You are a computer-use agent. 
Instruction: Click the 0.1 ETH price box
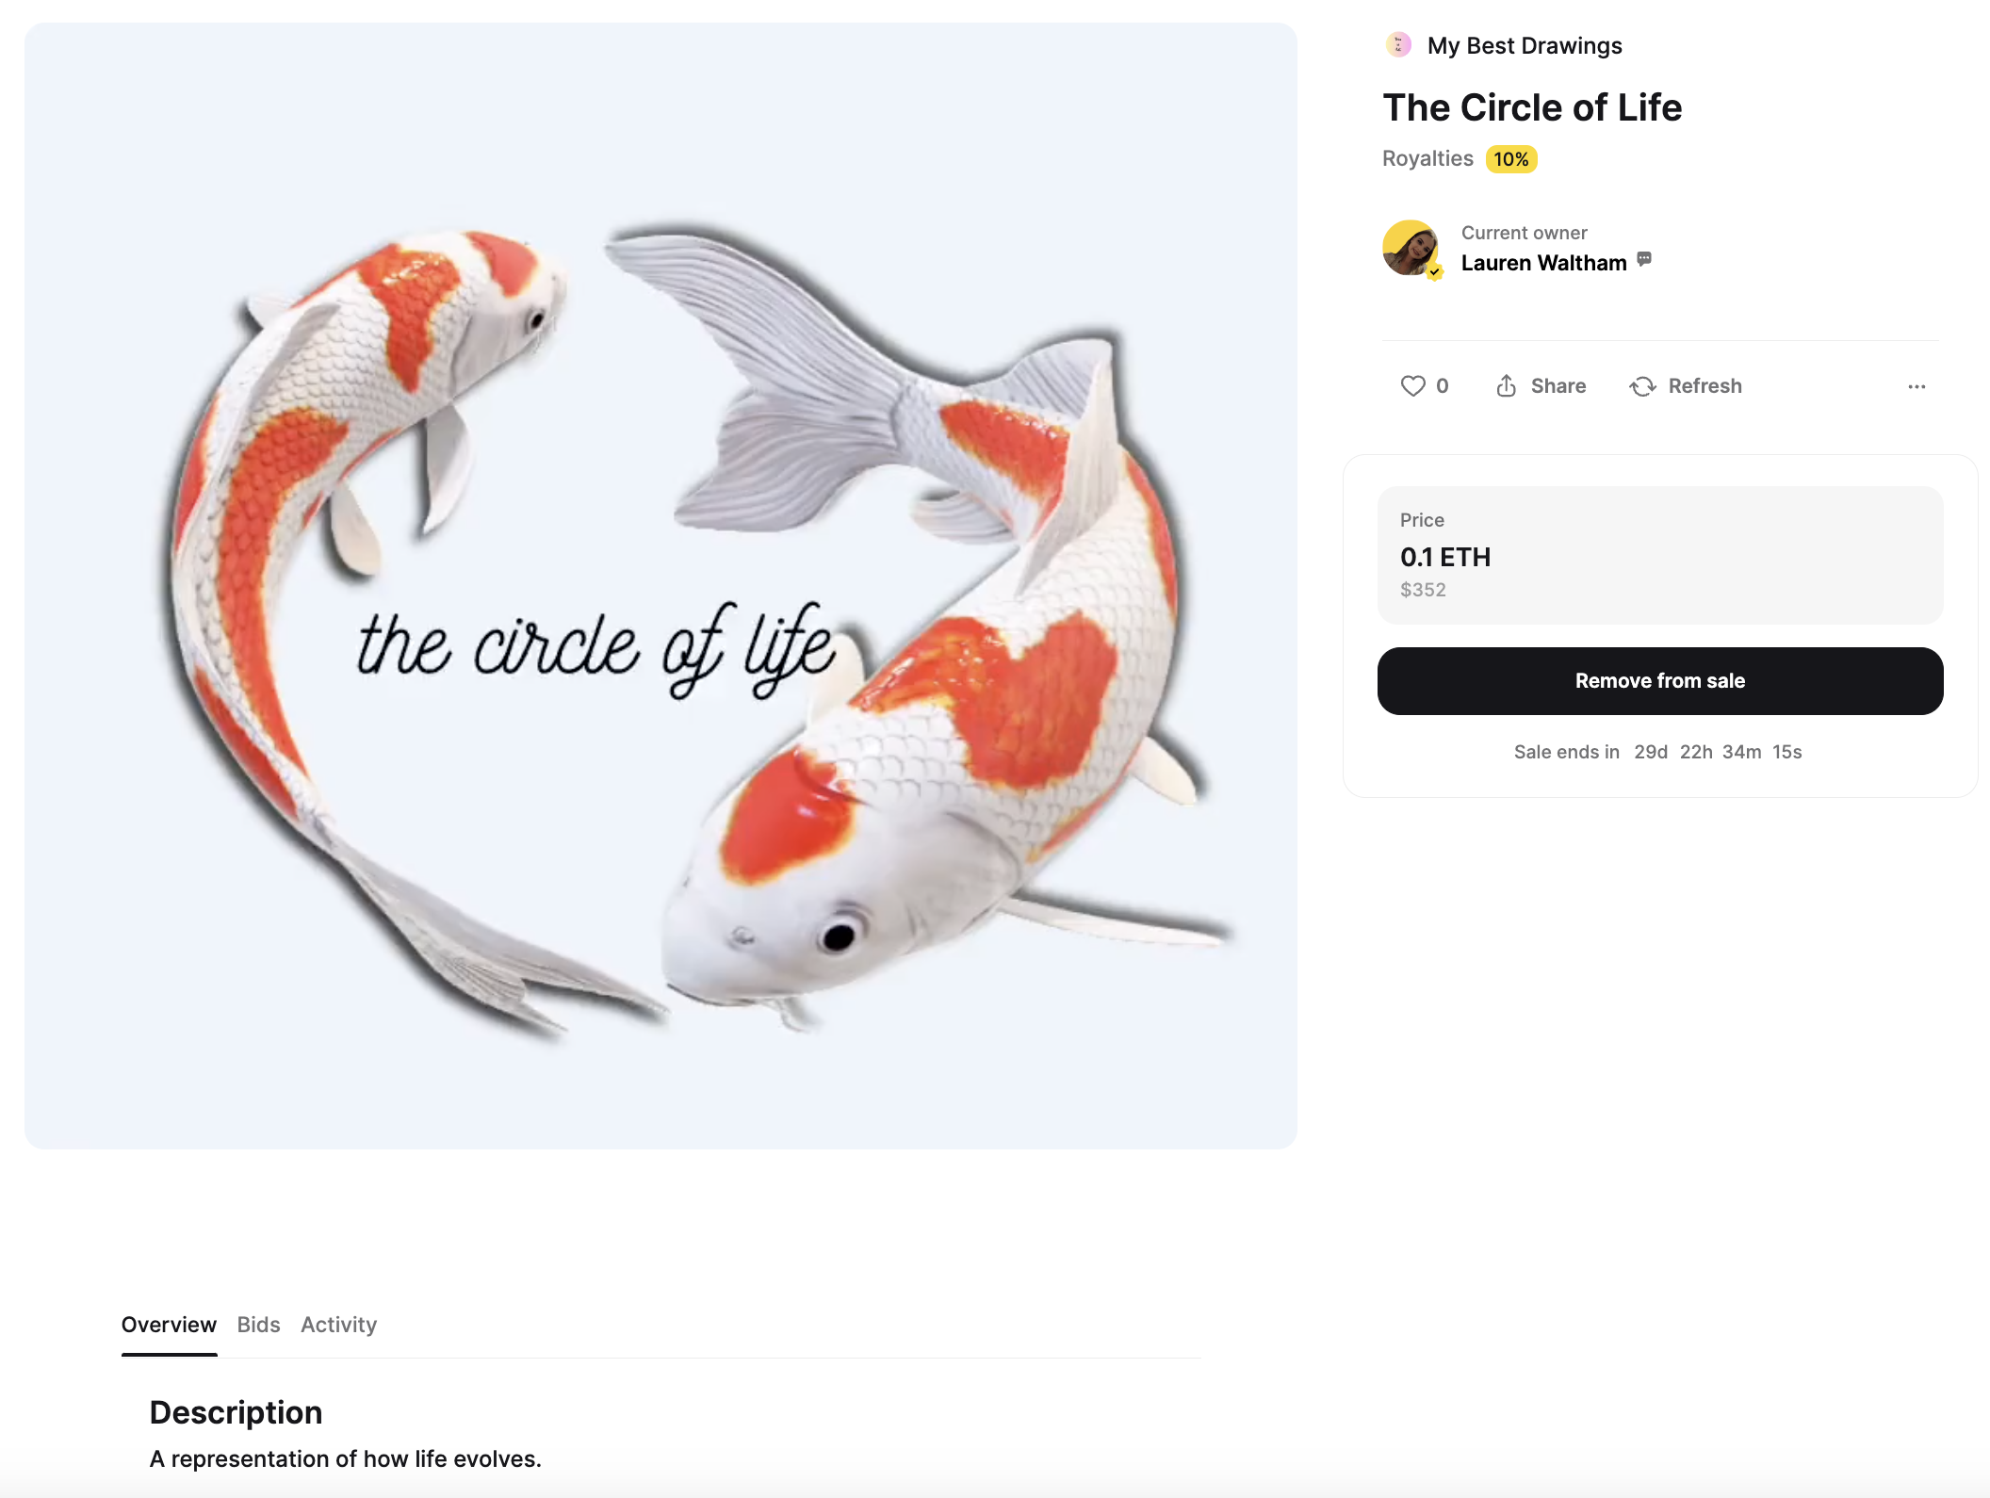[1660, 555]
